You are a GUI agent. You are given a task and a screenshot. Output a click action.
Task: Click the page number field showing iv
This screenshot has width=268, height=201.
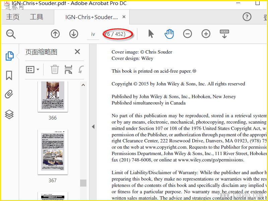coord(93,35)
